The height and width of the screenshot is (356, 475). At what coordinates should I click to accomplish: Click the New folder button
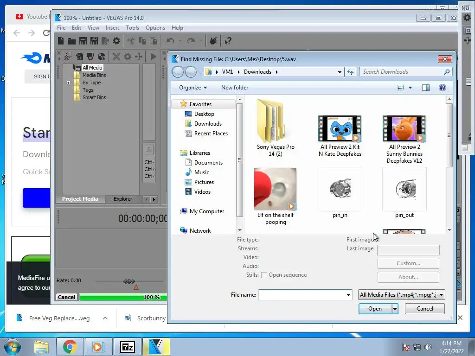coord(235,88)
